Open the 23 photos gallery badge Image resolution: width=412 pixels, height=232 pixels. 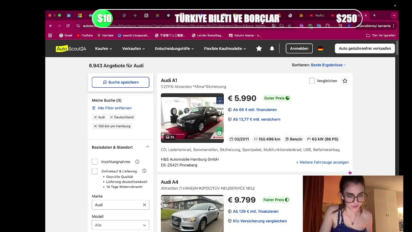tap(170, 137)
